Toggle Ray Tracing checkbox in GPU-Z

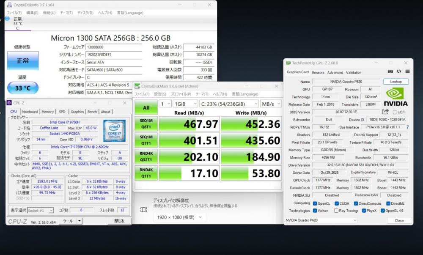336,211
